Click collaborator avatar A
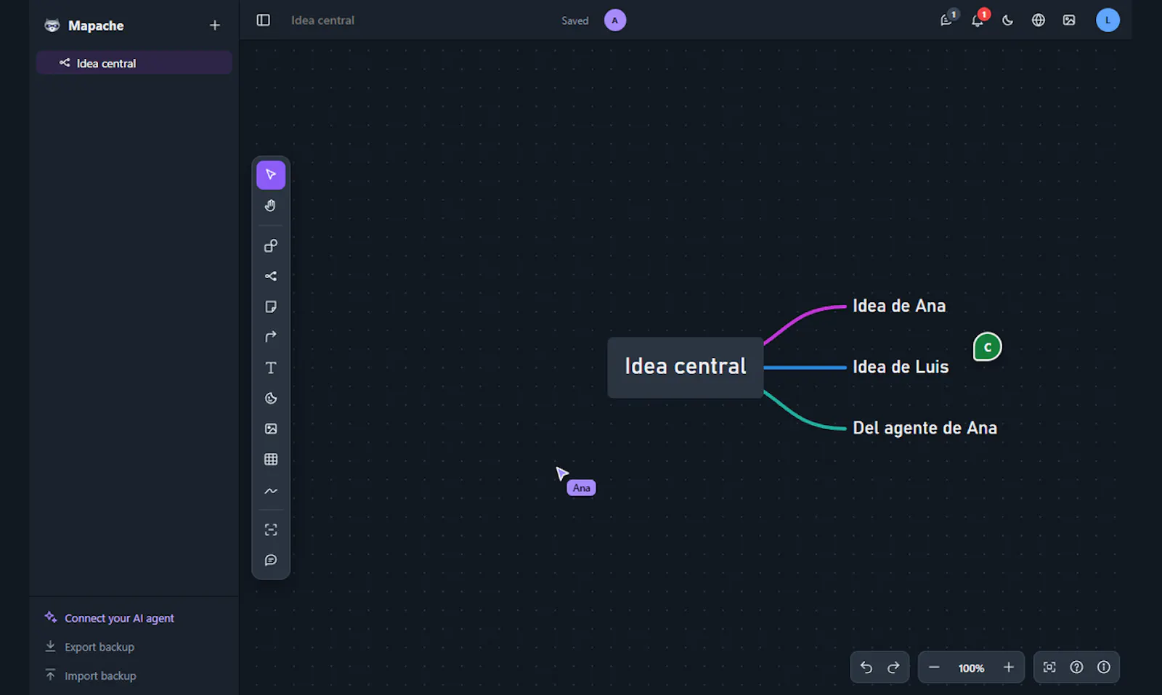 (615, 20)
